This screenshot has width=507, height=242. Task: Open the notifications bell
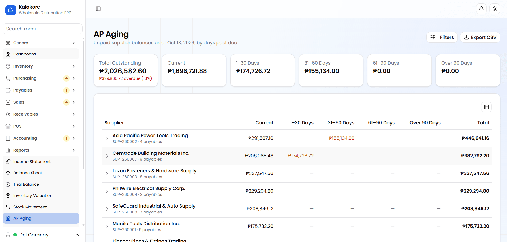coord(481,9)
